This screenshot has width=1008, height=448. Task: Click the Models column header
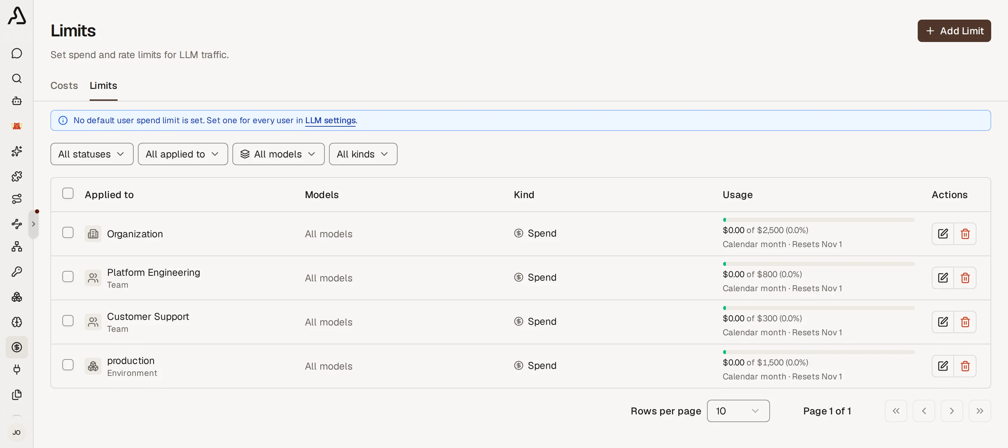tap(322, 195)
